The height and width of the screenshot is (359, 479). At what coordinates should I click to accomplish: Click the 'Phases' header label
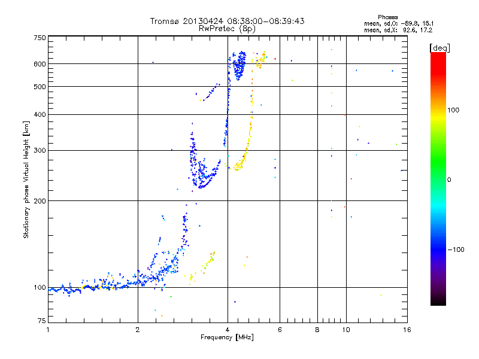point(387,17)
